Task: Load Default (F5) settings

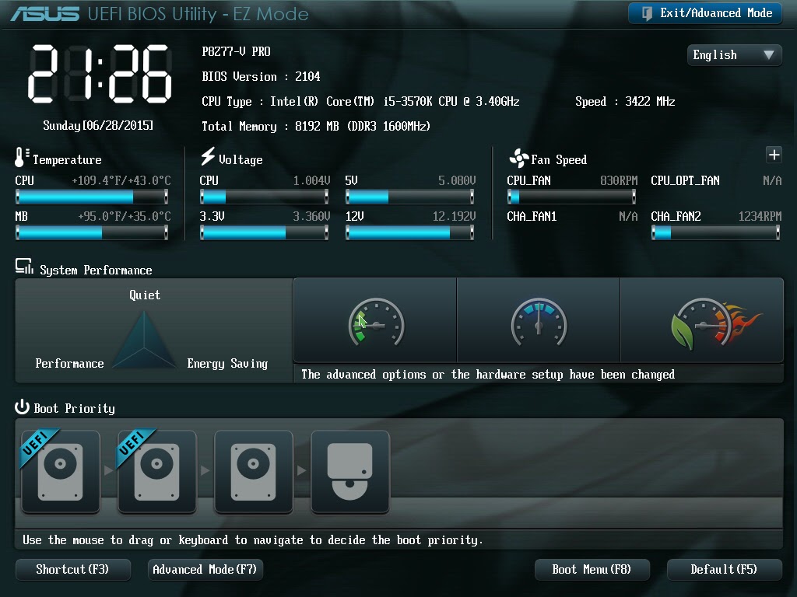Action: point(725,570)
